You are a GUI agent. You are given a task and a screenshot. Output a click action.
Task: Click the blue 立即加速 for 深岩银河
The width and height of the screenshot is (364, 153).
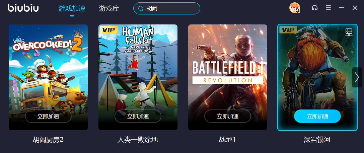point(317,116)
